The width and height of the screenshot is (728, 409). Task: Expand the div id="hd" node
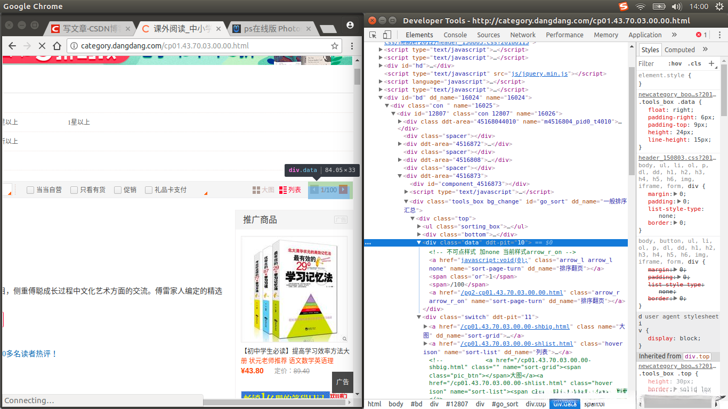click(x=381, y=66)
